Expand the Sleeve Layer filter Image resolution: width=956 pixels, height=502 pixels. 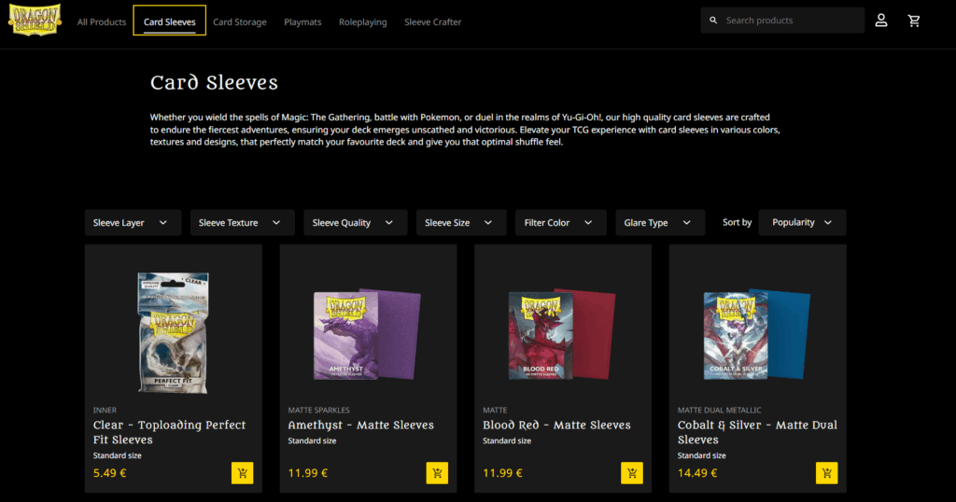point(133,222)
